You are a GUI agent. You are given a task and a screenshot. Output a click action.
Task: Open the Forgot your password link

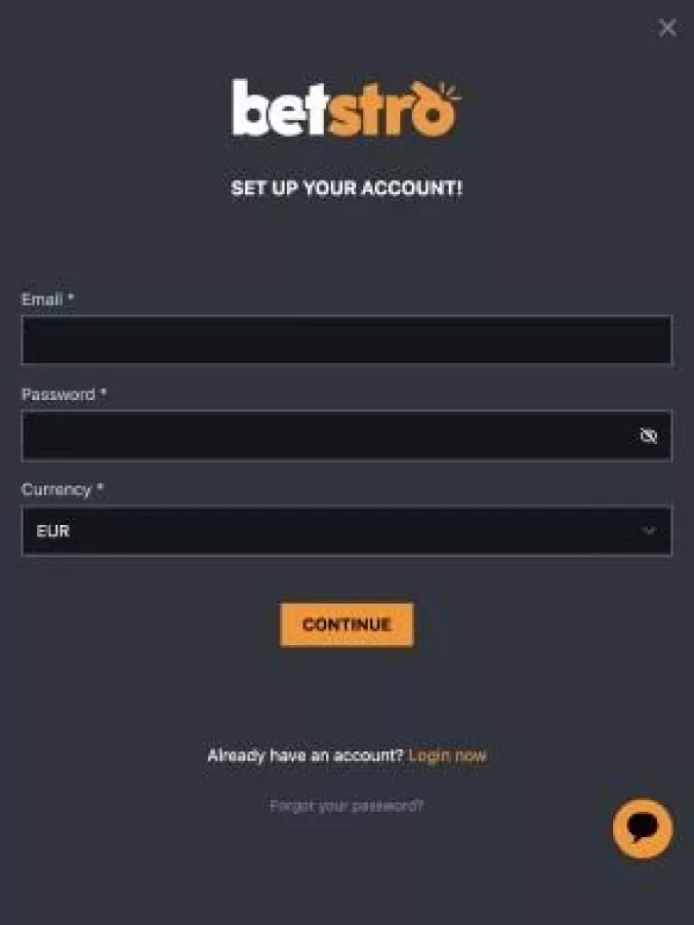pos(347,806)
